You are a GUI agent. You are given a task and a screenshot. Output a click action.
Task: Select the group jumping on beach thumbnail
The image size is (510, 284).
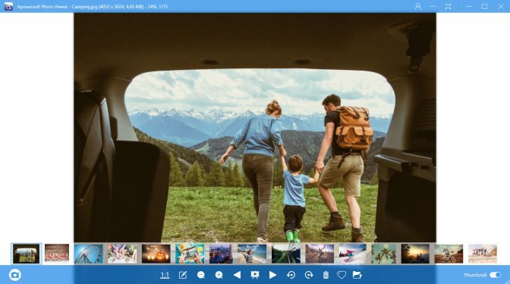coord(483,254)
